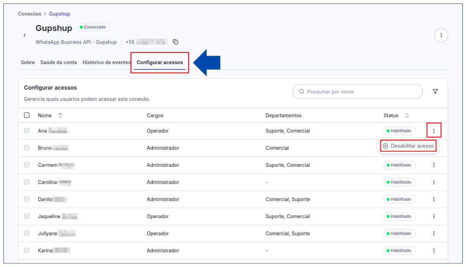Open the three-dot menu for Danilo

coord(434,199)
